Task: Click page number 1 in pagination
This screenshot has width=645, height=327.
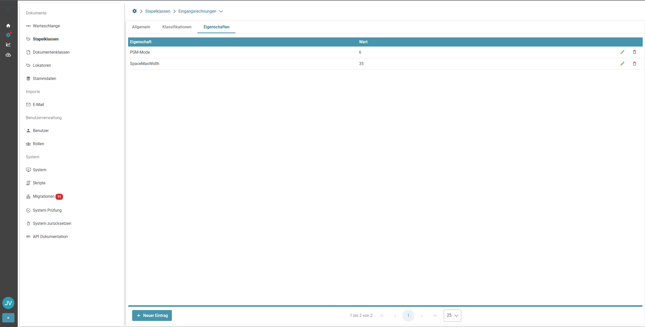Action: coord(408,315)
